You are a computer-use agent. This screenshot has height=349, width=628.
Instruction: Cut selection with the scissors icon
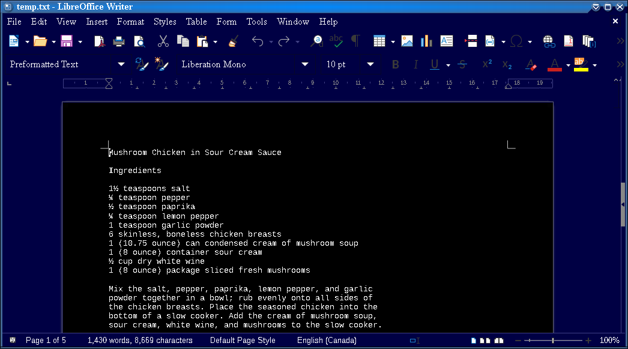163,41
